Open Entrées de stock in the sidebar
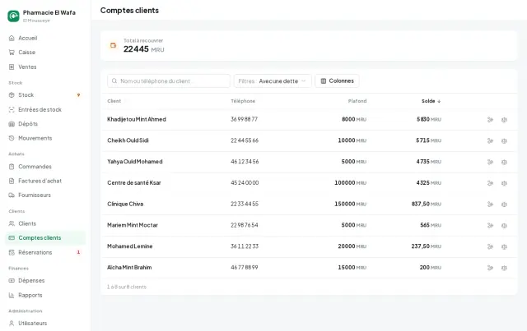 click(45, 109)
